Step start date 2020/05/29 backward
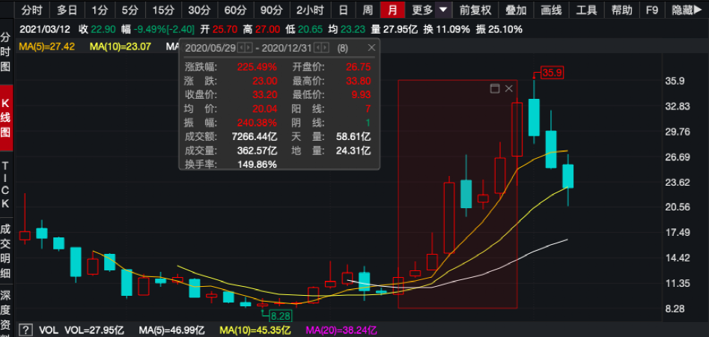709x337 pixels. tap(242, 47)
